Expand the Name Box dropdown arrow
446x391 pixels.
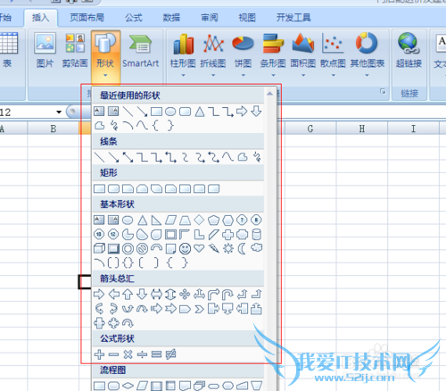59,112
